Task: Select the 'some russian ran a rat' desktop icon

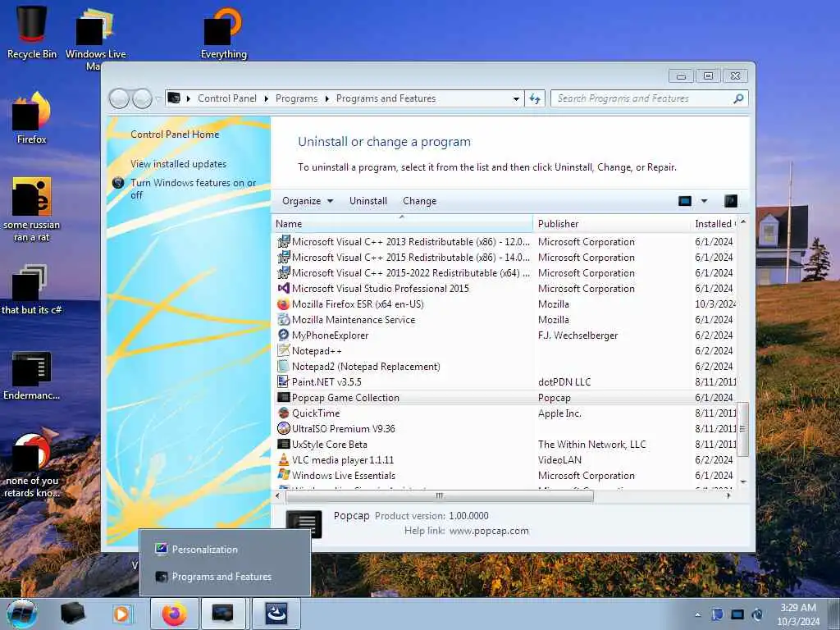Action: tap(32, 209)
